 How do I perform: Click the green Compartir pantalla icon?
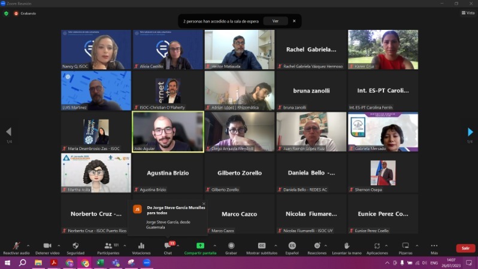200,246
